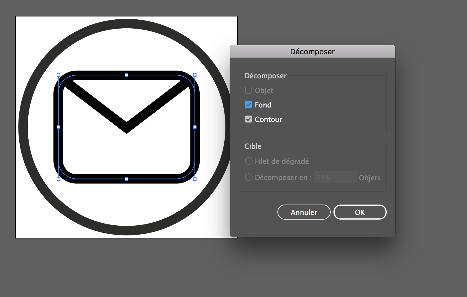Confirm with the OK button
467x297 pixels.
tap(360, 212)
